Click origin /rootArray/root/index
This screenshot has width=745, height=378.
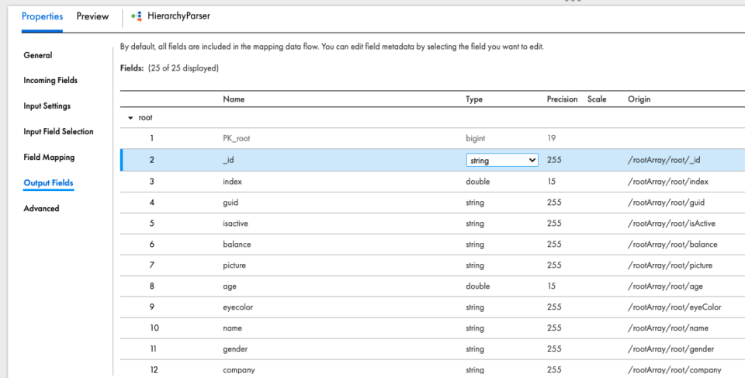click(x=668, y=182)
